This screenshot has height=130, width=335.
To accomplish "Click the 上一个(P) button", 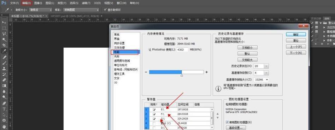I will (x=296, y=47).
